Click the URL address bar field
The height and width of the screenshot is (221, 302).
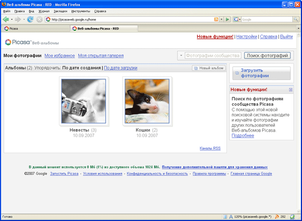[x=132, y=20]
